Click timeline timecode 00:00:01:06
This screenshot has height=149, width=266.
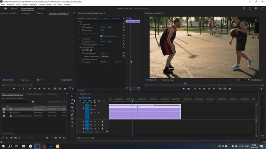tap(84, 98)
